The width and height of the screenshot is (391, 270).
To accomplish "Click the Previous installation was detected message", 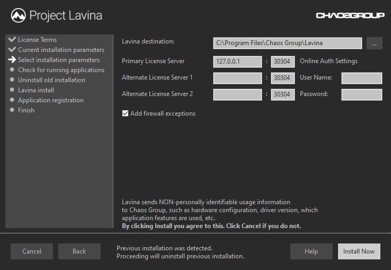I will click(165, 248).
